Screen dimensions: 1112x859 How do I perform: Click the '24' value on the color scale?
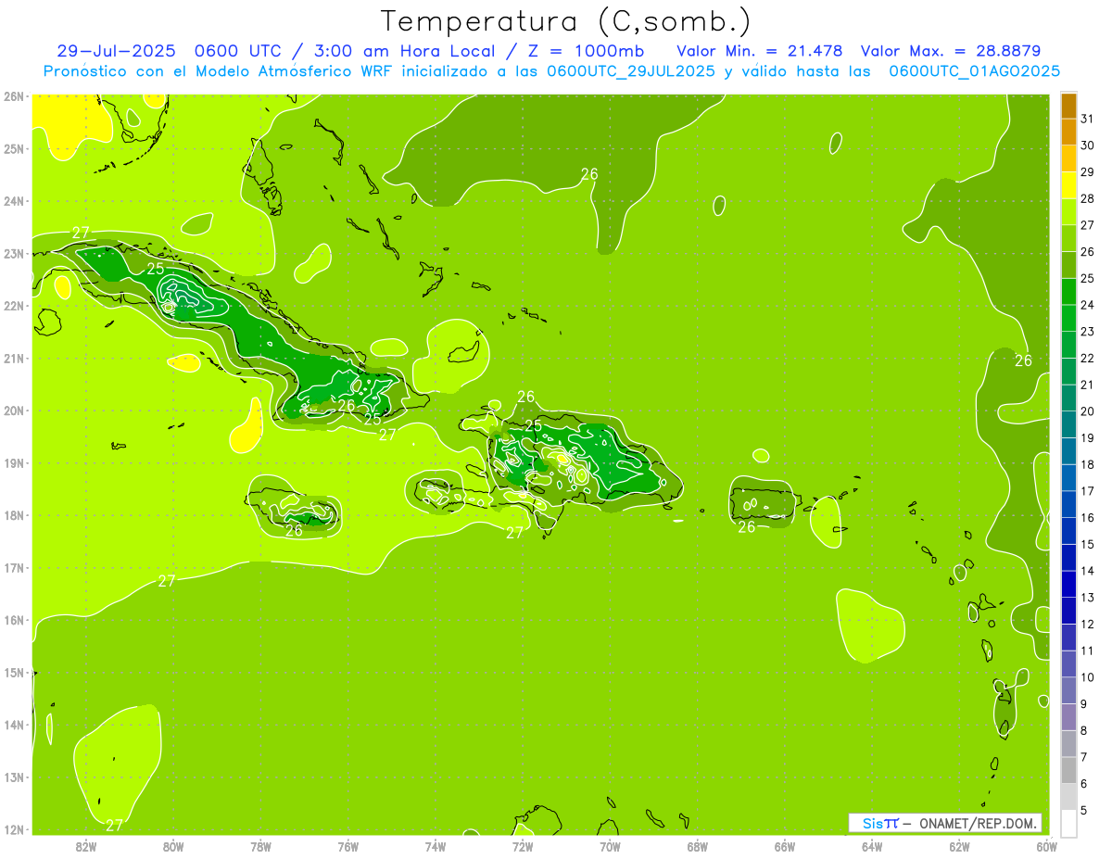1088,305
